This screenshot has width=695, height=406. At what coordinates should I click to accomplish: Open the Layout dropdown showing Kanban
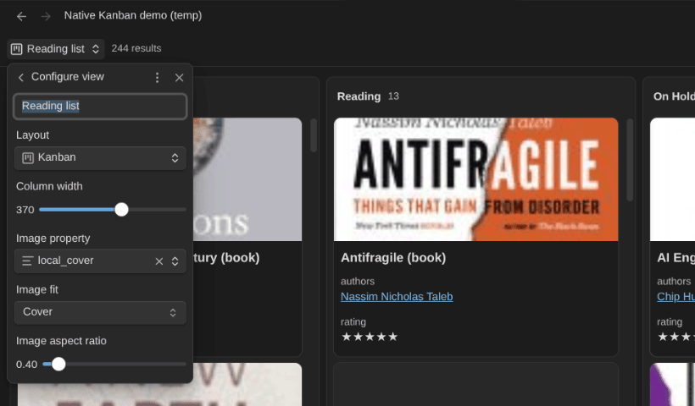pos(100,158)
